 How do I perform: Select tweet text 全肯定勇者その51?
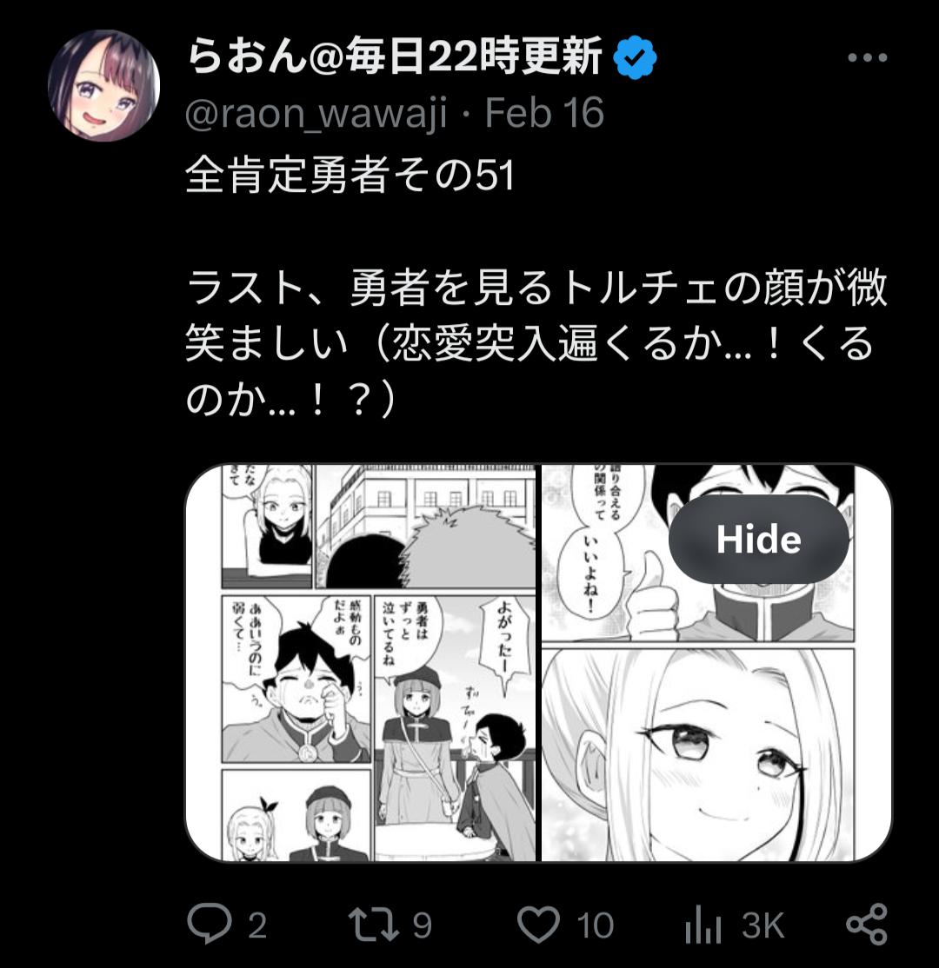click(x=350, y=175)
